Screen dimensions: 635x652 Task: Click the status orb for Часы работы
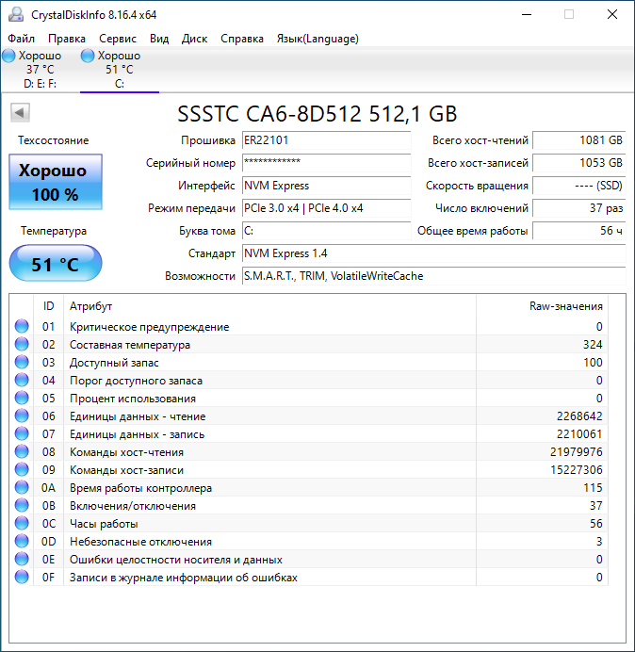tap(22, 523)
